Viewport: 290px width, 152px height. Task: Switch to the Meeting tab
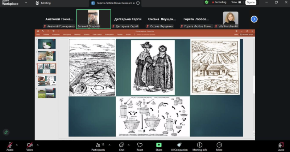43,3
